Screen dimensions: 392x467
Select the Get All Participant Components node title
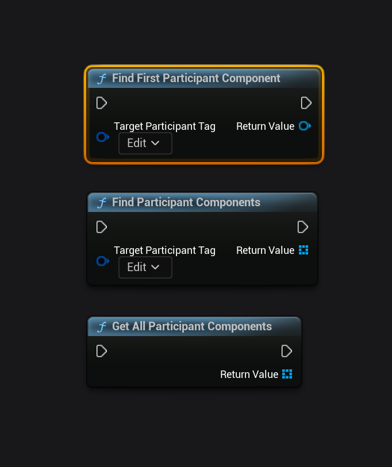(x=192, y=326)
